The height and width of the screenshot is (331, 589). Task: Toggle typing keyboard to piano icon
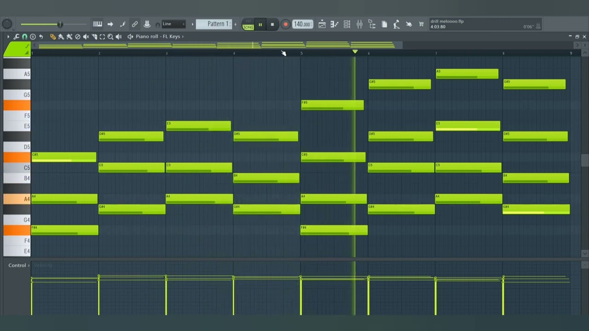(98, 24)
